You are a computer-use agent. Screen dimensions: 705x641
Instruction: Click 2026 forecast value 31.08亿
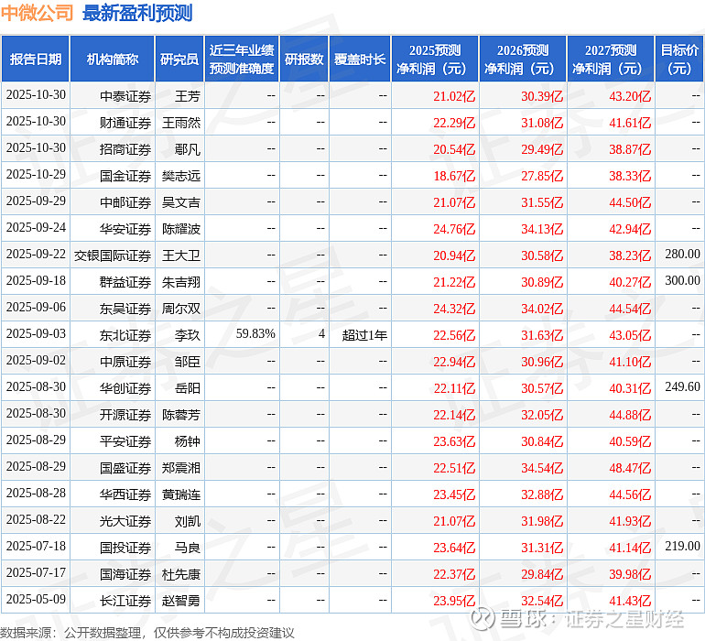click(x=542, y=123)
